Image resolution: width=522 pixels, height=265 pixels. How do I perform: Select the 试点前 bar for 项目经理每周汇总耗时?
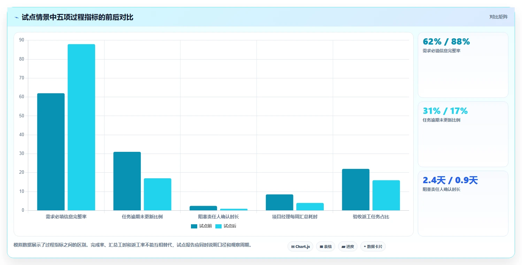279,202
